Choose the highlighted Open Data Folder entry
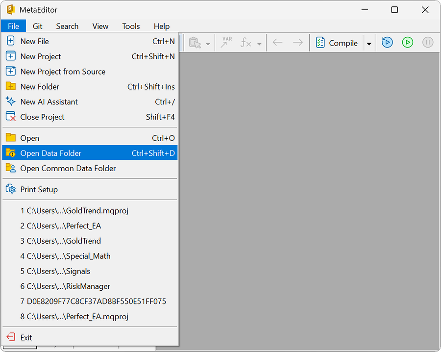The height and width of the screenshot is (352, 441). 90,153
